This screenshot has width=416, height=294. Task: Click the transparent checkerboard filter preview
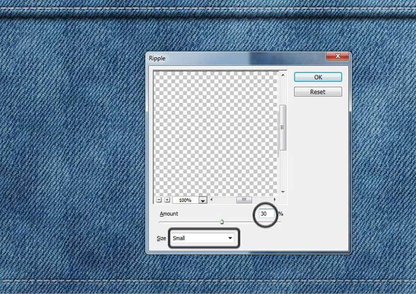click(216, 134)
